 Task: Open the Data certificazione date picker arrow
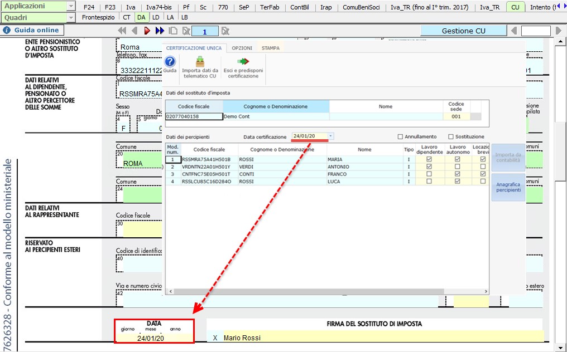pyautogui.click(x=330, y=136)
